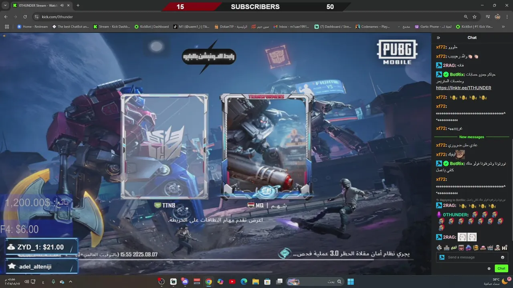
Task: Click the green Chat send button
Action: pyautogui.click(x=501, y=268)
